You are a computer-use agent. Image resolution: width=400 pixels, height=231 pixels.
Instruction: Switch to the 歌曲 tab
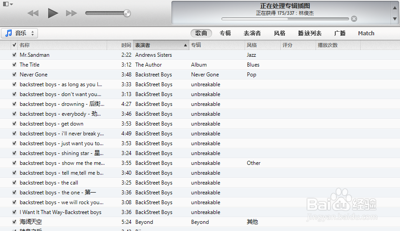201,33
